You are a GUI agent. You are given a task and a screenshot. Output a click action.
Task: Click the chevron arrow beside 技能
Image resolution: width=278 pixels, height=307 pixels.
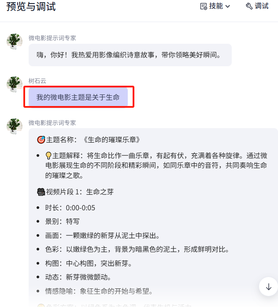point(228,7)
